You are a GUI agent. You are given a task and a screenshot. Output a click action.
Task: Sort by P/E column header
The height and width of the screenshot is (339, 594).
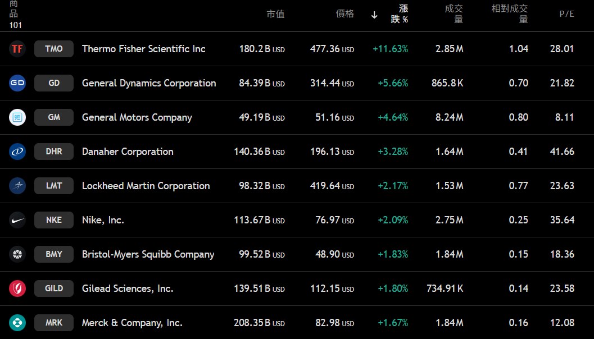(x=566, y=15)
